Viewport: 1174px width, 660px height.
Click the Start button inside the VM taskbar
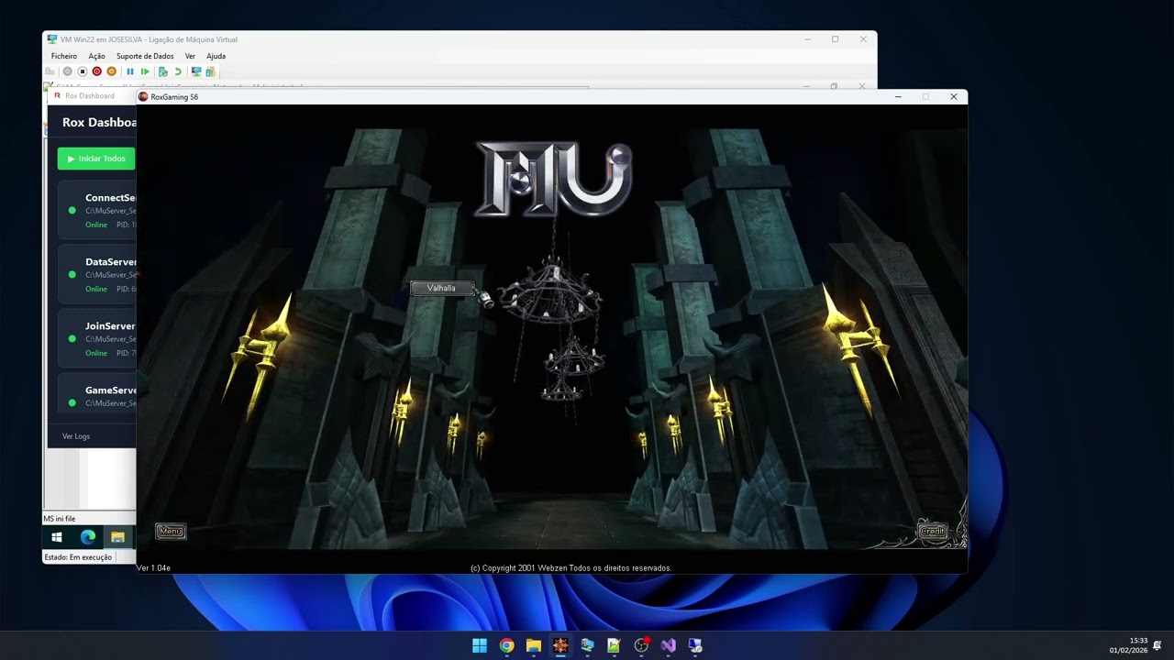(x=57, y=537)
